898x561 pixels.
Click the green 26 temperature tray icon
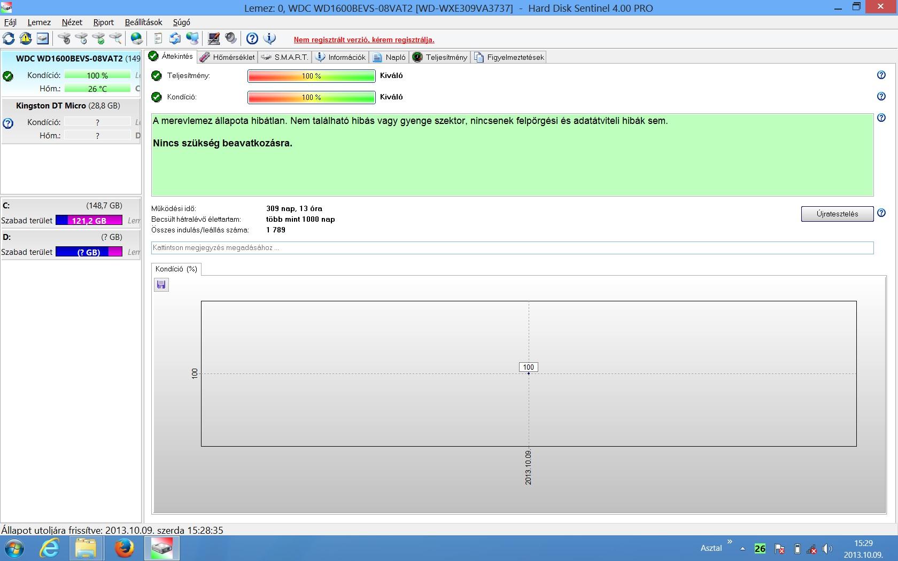pos(760,549)
